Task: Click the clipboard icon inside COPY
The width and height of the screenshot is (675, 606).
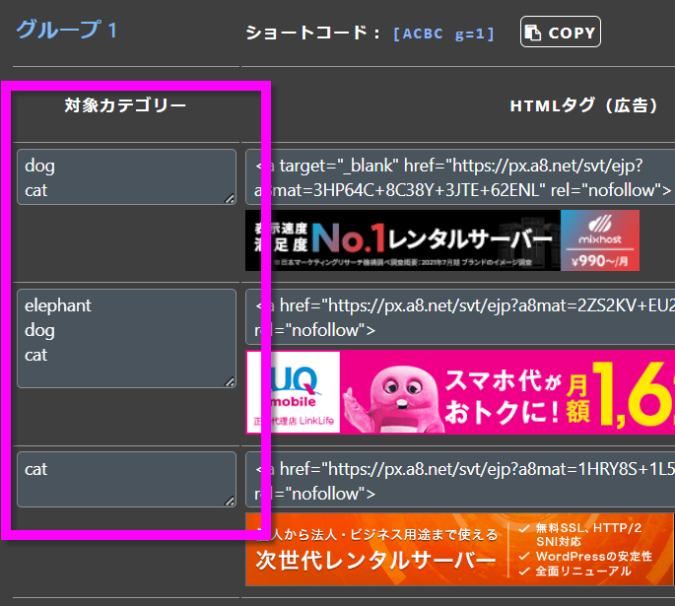Action: (x=533, y=33)
